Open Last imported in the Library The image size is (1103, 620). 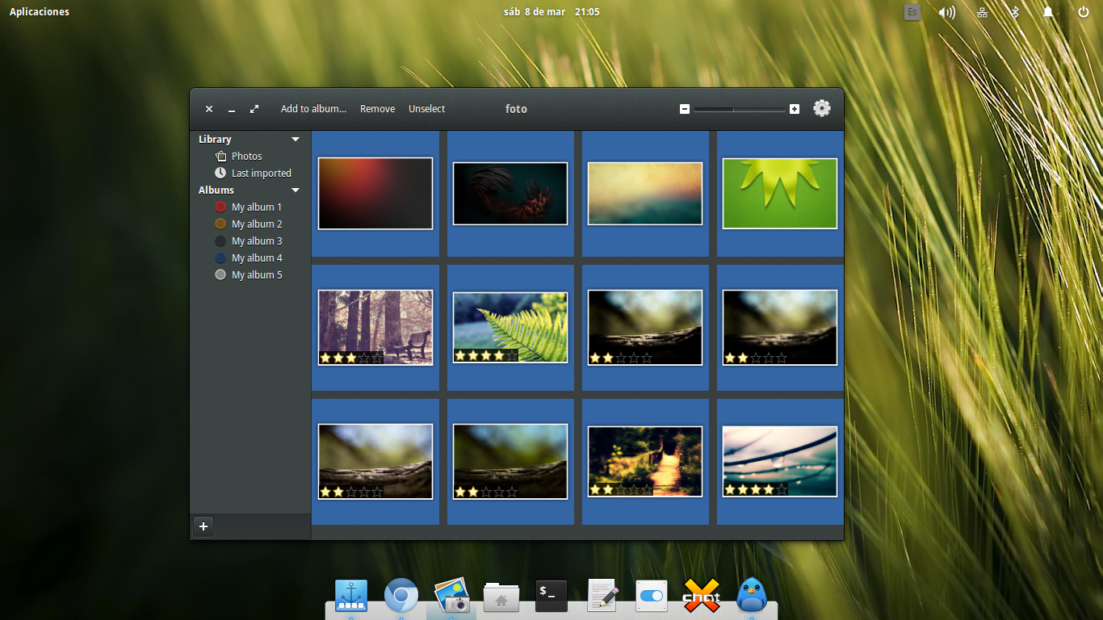(x=262, y=174)
